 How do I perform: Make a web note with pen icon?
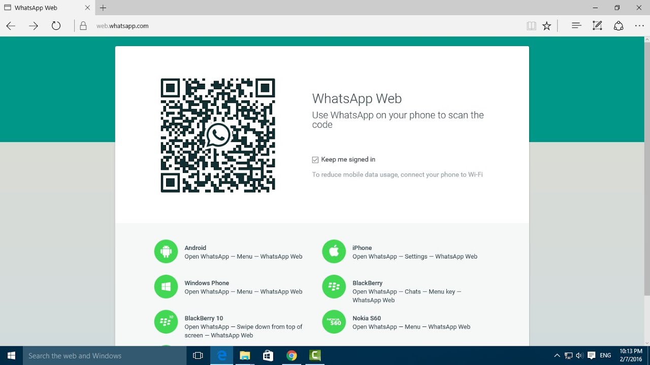(598, 26)
